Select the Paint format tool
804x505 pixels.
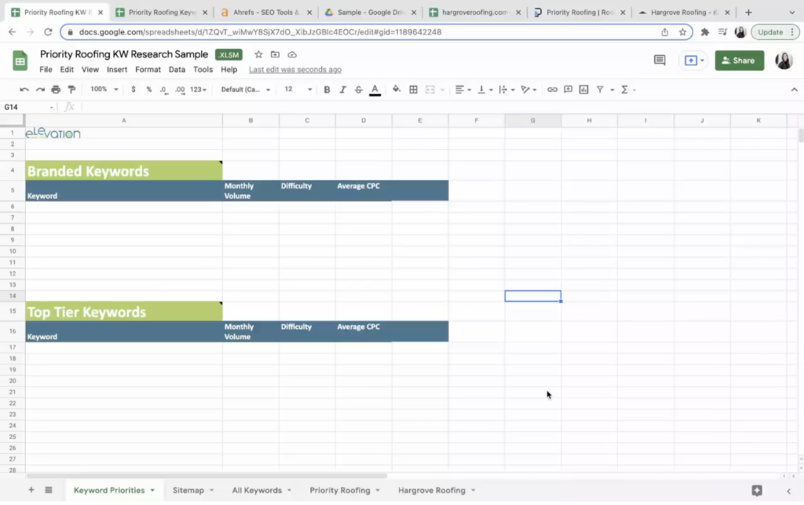coord(71,90)
